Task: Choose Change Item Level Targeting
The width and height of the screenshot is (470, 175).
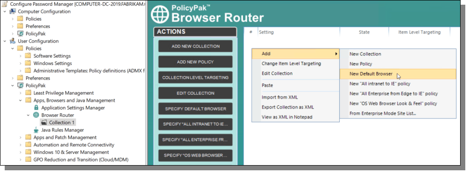Action: pyautogui.click(x=296, y=64)
